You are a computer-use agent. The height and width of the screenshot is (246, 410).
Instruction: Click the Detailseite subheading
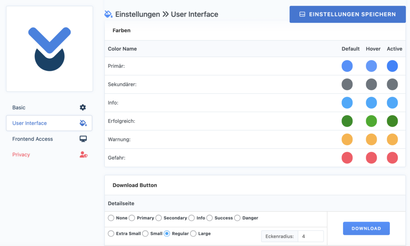tap(121, 204)
